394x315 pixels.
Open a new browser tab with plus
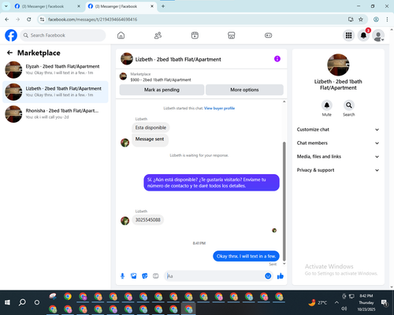tap(163, 6)
